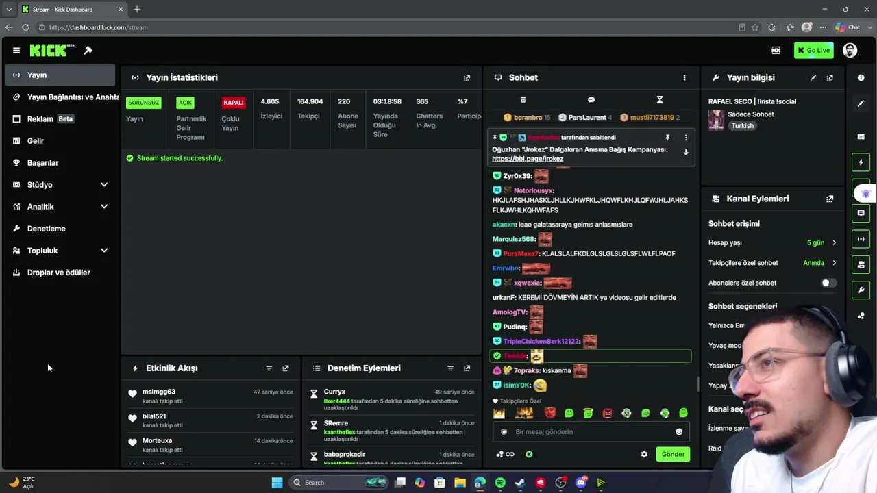Click the chat panel icon in right sidebar

[x=861, y=213]
